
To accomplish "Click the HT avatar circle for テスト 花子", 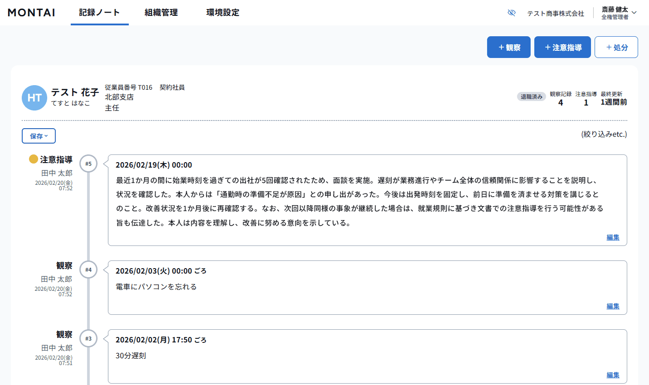I will [x=34, y=97].
